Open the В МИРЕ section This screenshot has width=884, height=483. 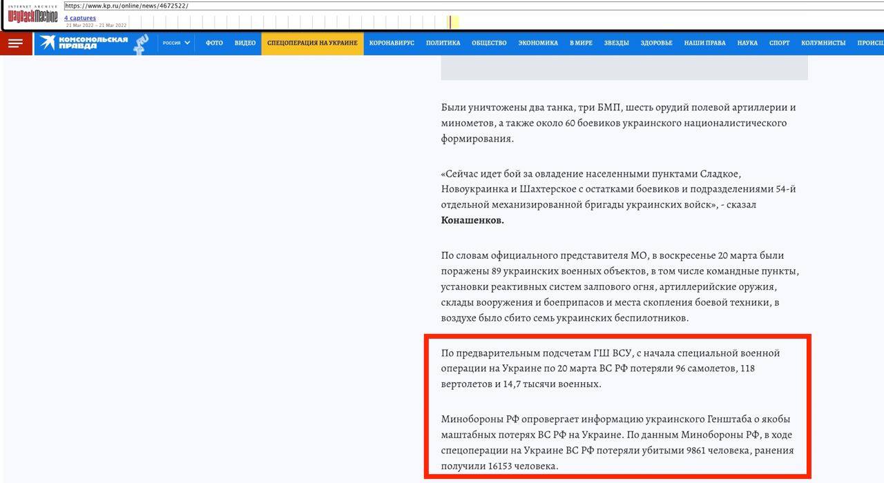point(581,42)
